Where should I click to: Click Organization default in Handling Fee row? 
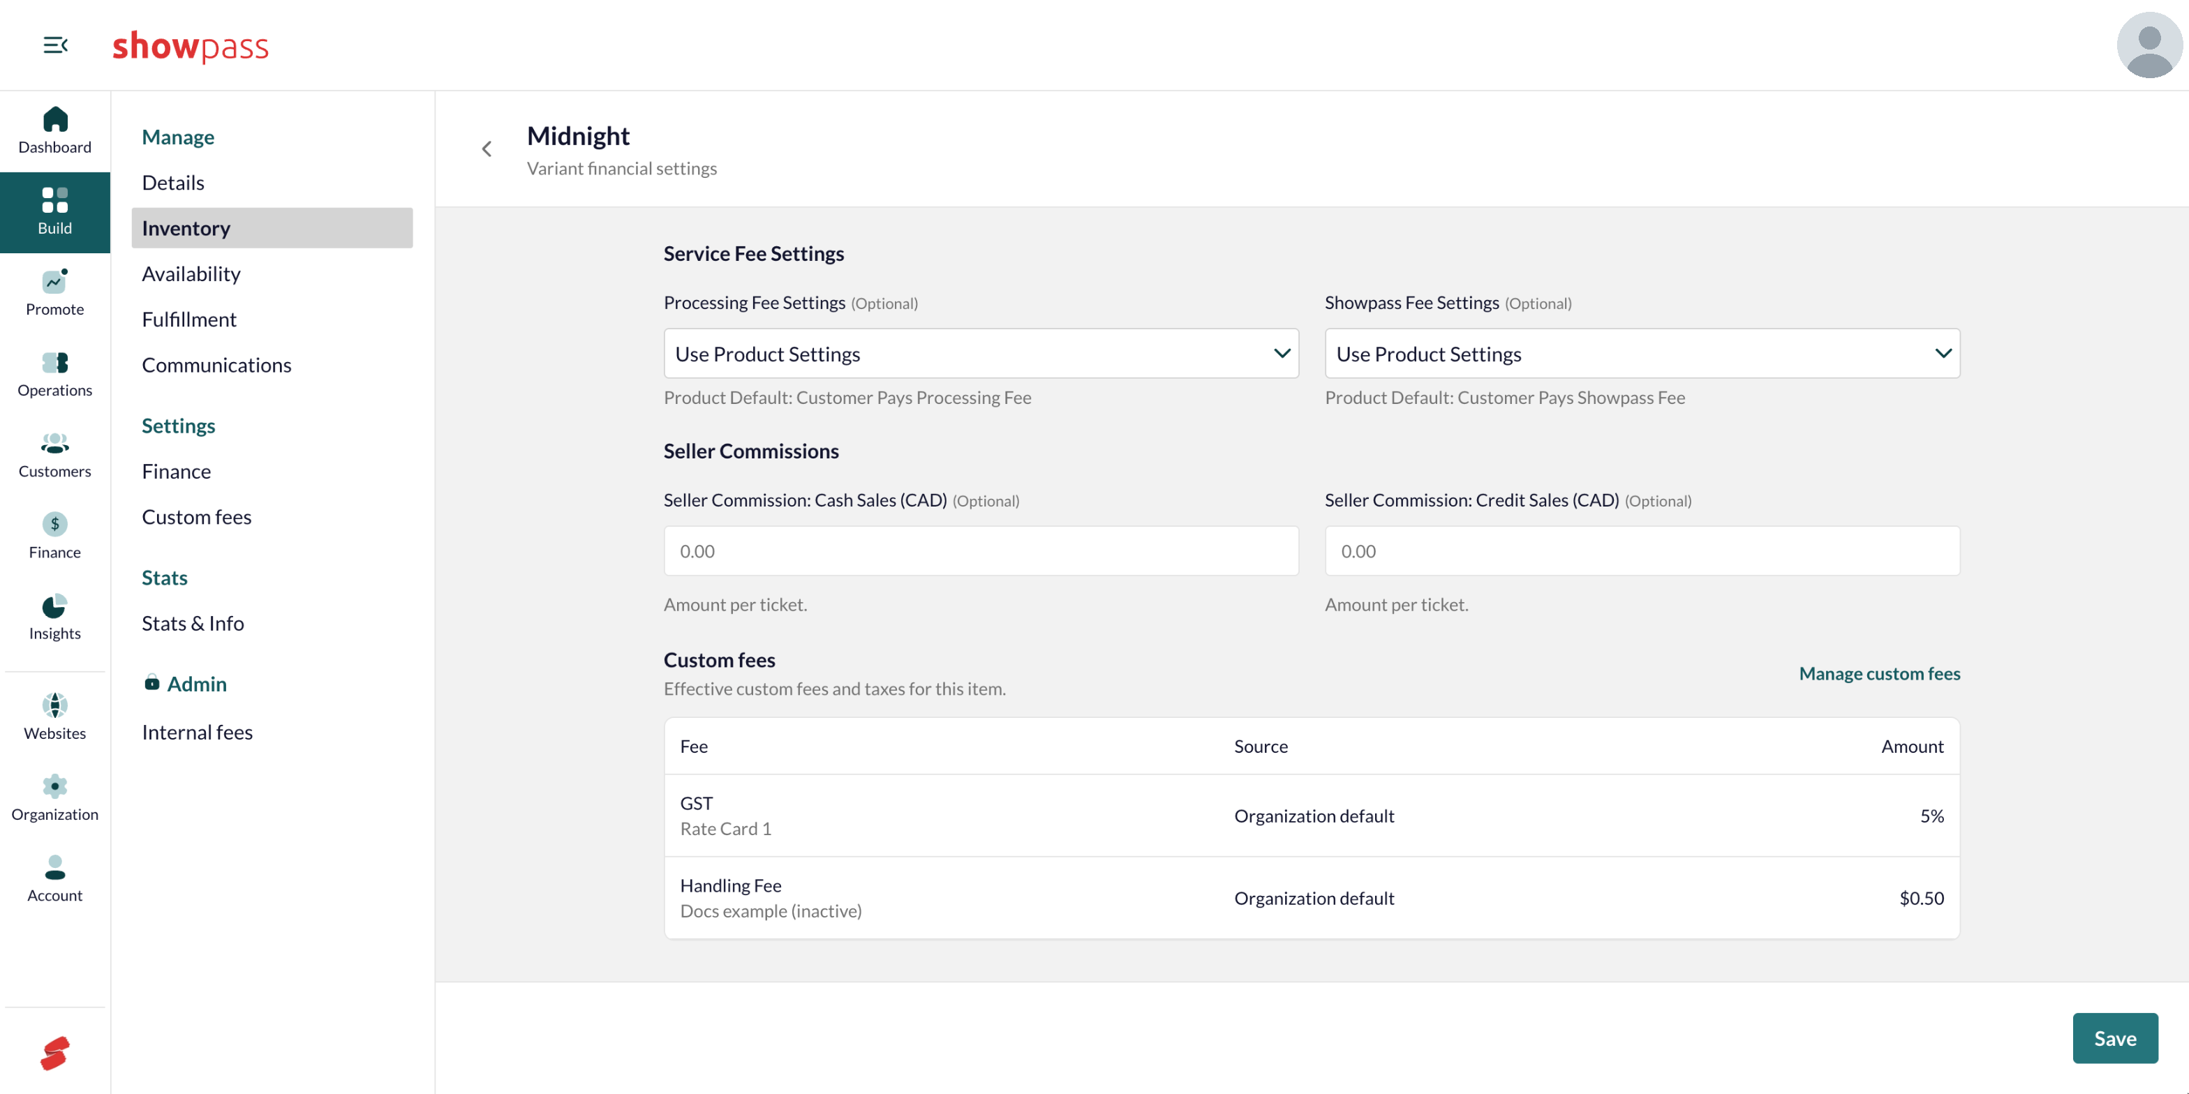(x=1314, y=898)
